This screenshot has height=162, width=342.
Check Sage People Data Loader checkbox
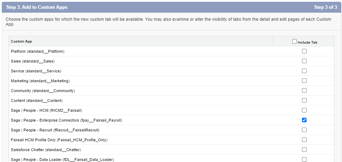[304, 159]
